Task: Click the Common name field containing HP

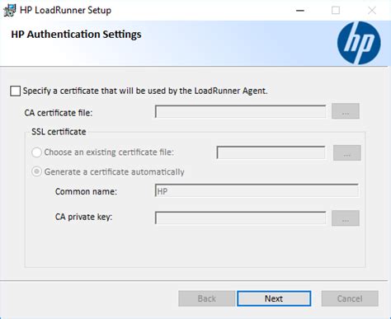Action: click(x=257, y=190)
